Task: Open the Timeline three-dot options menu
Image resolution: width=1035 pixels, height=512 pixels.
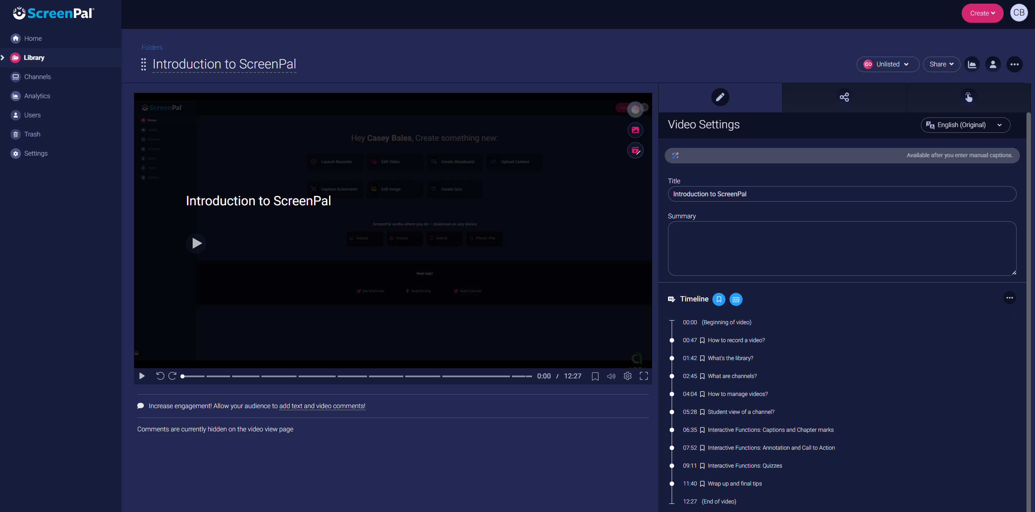Action: pyautogui.click(x=1009, y=298)
